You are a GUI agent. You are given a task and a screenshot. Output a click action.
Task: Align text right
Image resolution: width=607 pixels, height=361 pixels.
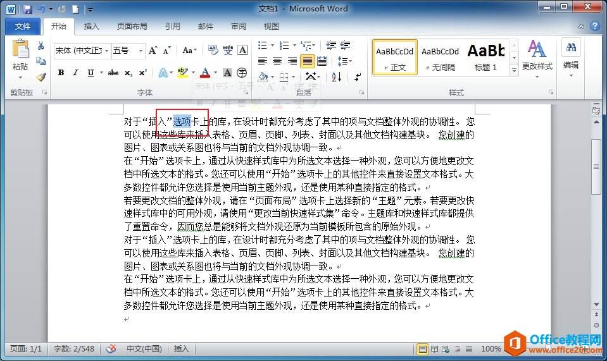coord(292,61)
